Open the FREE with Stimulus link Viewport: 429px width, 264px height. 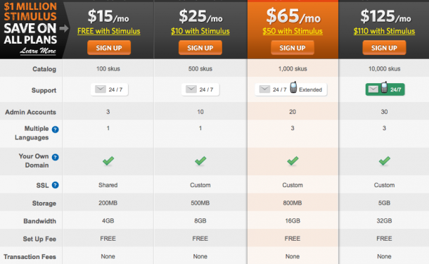click(x=109, y=31)
